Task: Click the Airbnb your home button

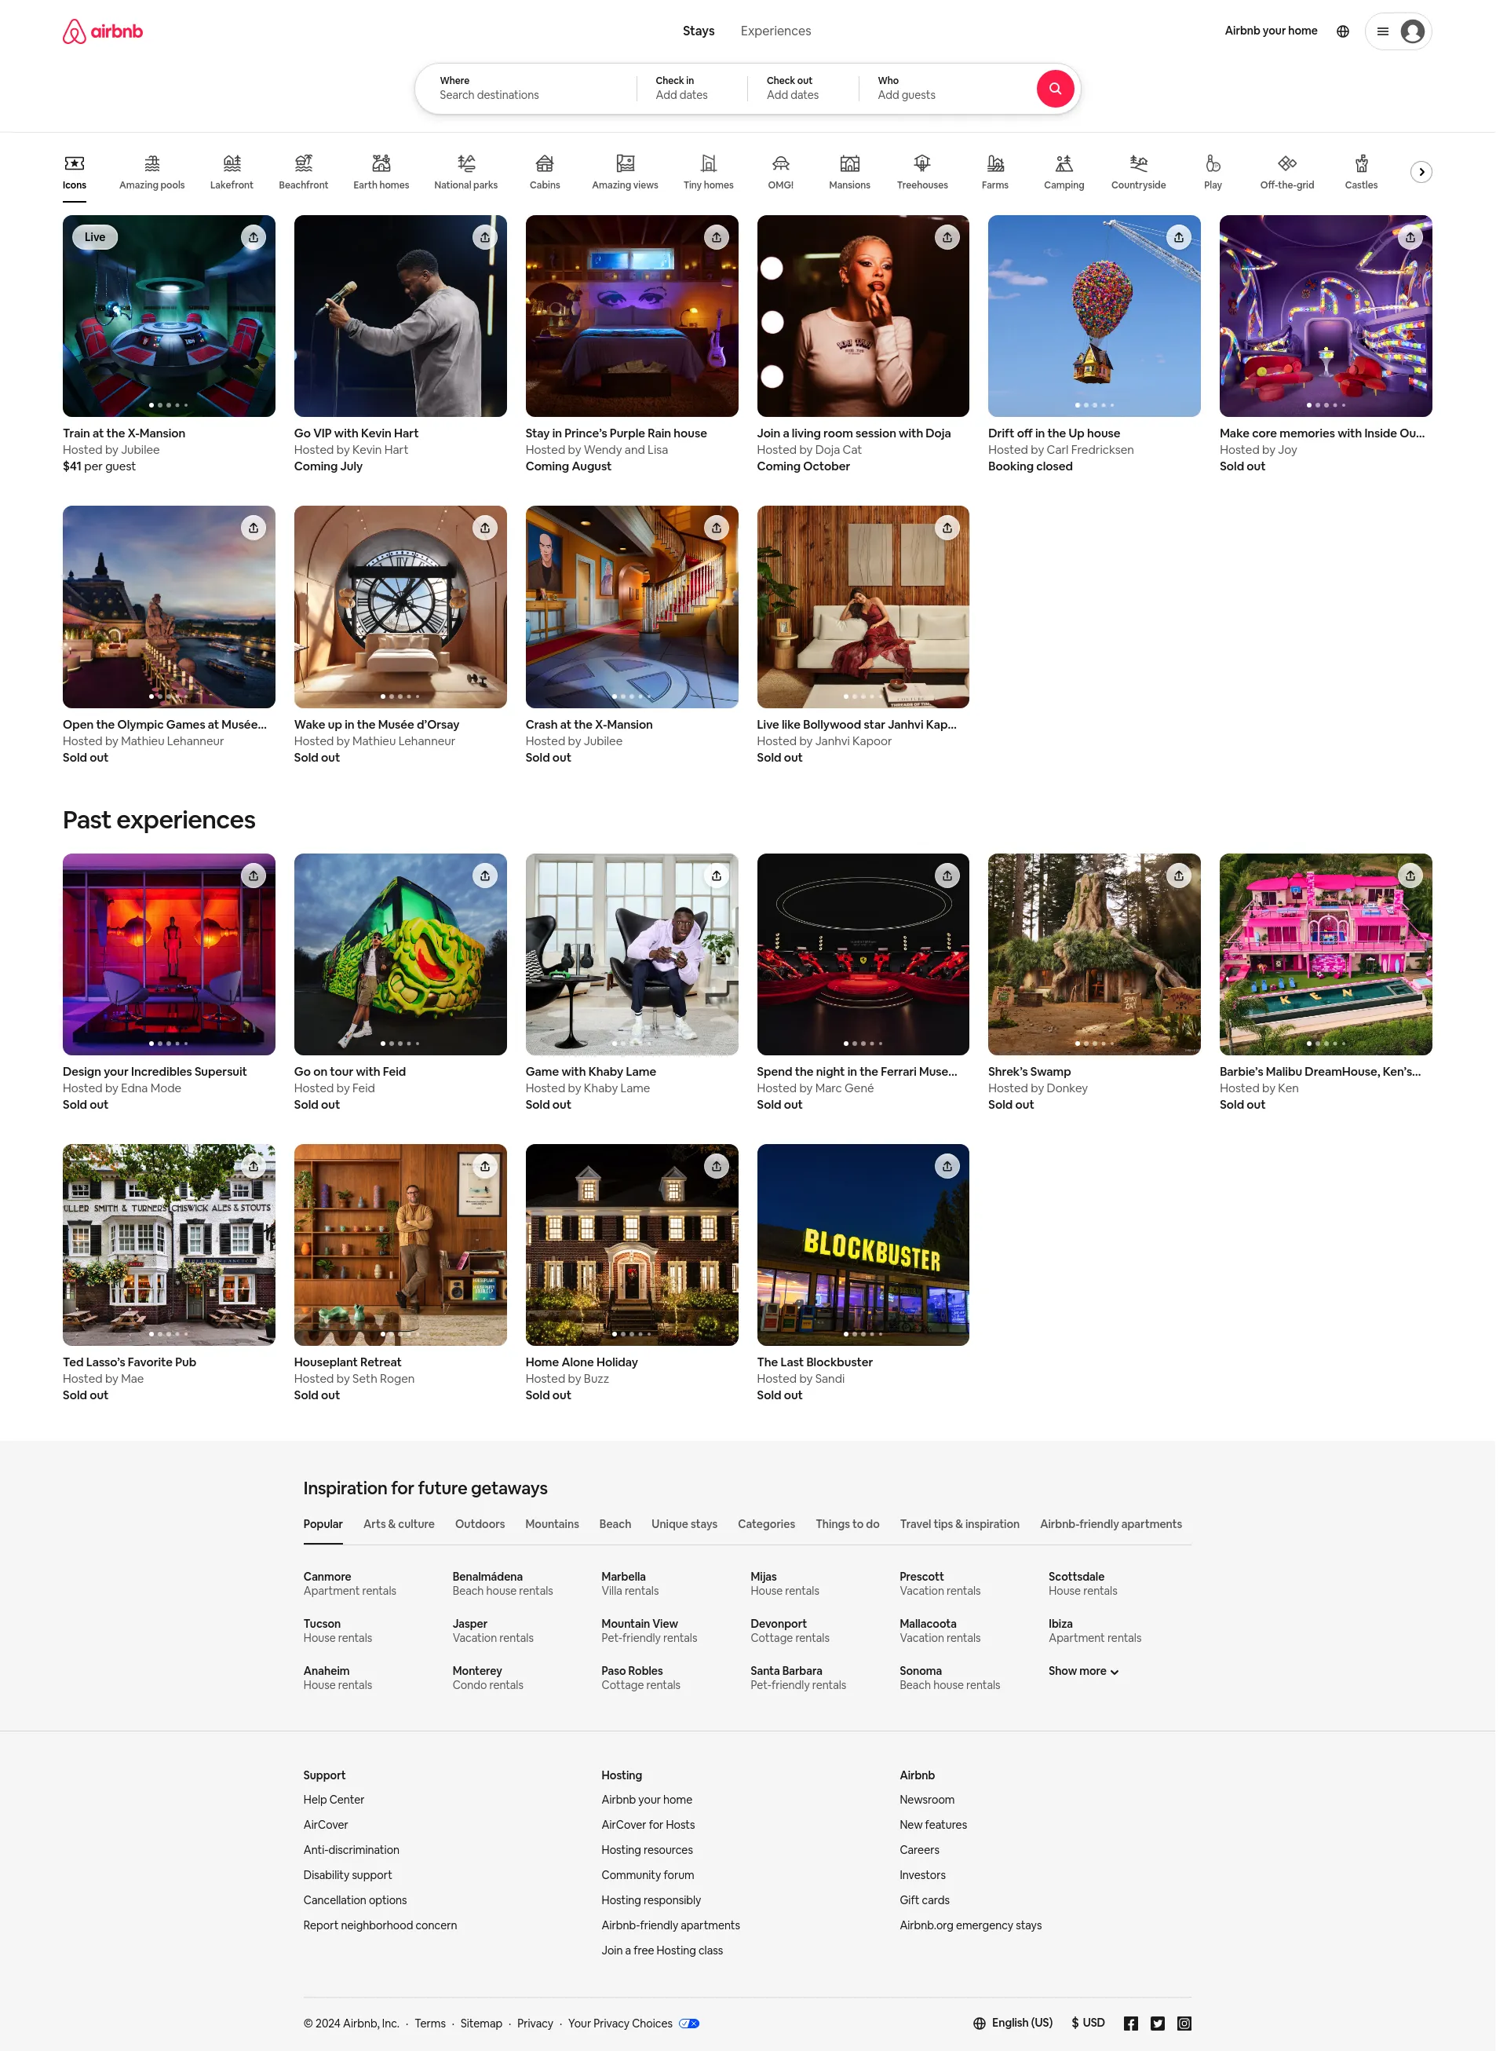Action: 1272,31
